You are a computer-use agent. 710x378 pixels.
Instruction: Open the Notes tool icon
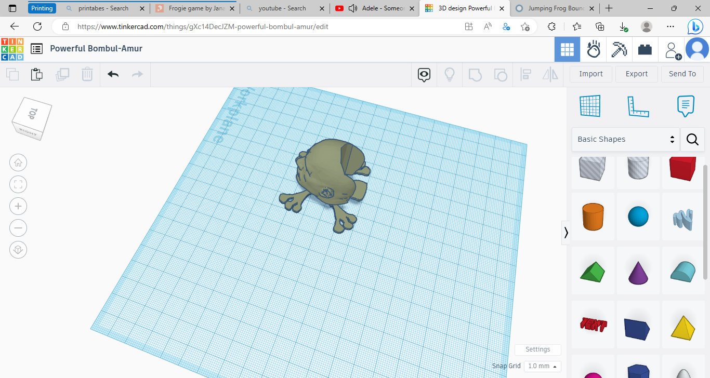(x=686, y=106)
